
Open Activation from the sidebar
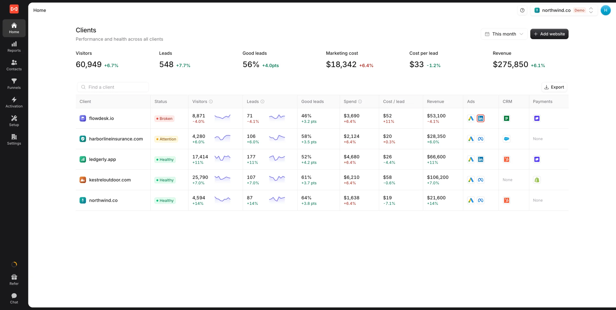pyautogui.click(x=14, y=102)
